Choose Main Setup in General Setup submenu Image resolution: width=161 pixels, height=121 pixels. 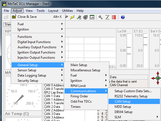87,65
